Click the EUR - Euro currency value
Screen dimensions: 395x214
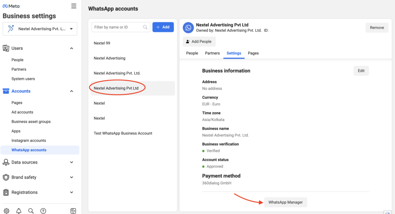(x=211, y=104)
